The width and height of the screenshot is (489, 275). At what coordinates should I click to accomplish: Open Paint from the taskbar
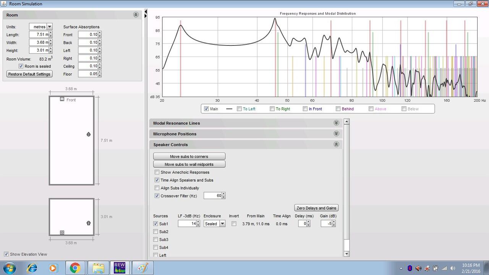[x=142, y=268]
